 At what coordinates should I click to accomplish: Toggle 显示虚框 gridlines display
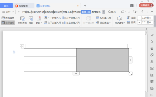click(8, 23)
